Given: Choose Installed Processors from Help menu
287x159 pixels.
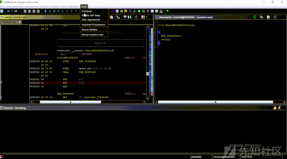Looking at the screenshot, I should tap(94, 25).
